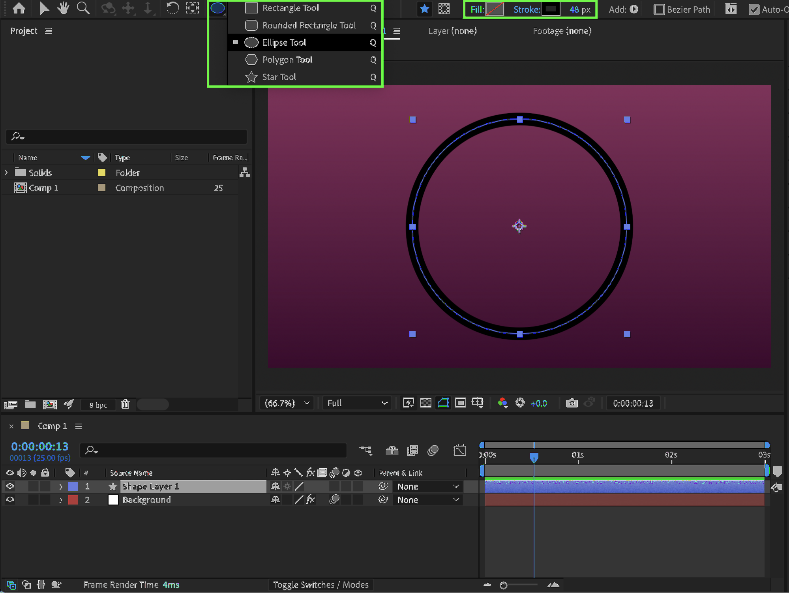Select the Selection arrow tool
Screen dimensions: 789x593
coord(44,8)
